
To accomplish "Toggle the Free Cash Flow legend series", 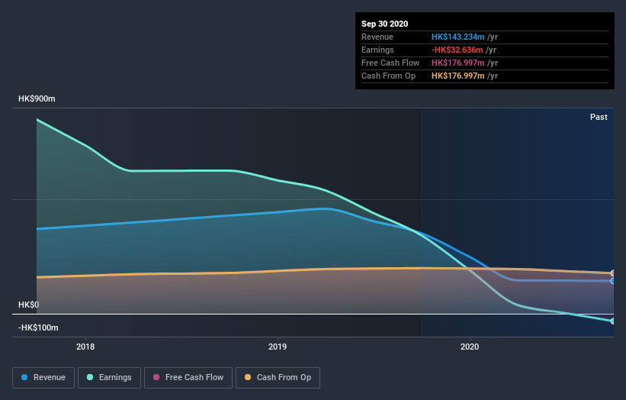I will tap(188, 378).
